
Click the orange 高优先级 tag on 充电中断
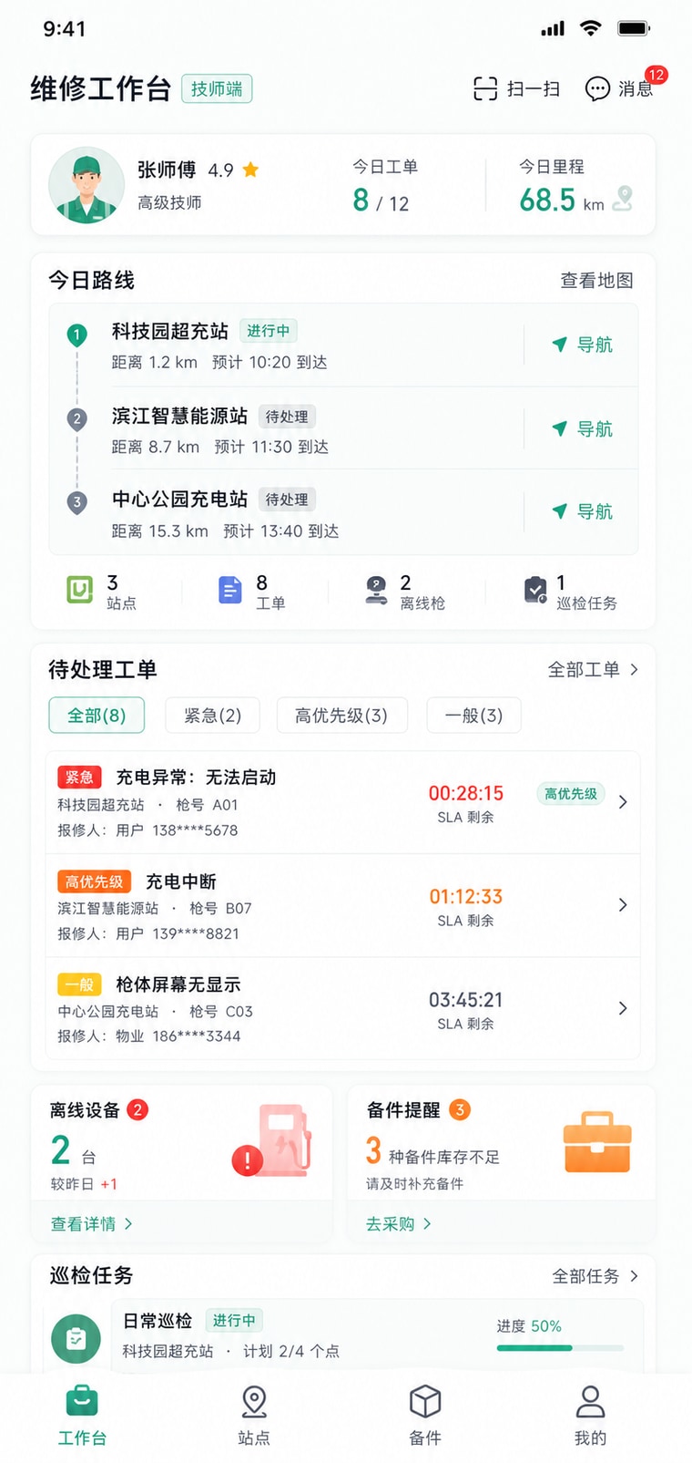point(95,881)
